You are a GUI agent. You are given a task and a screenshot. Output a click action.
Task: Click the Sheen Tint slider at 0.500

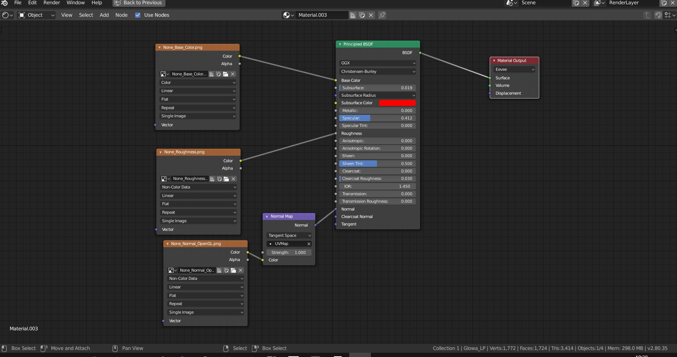(x=378, y=164)
